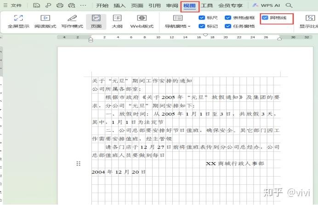
Task: Open the search magnifier icon
Action: coord(289,6)
